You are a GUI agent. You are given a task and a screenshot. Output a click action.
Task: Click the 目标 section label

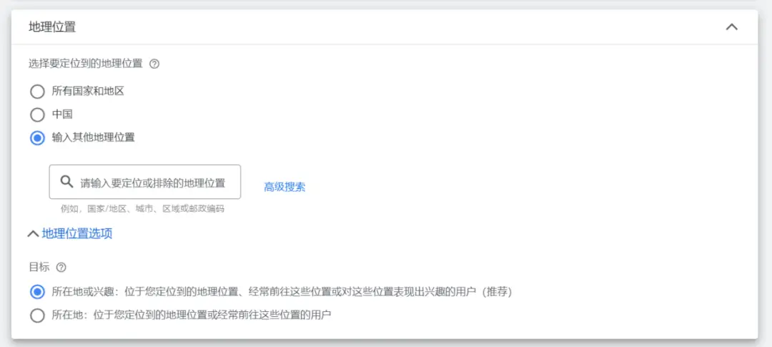(39, 268)
